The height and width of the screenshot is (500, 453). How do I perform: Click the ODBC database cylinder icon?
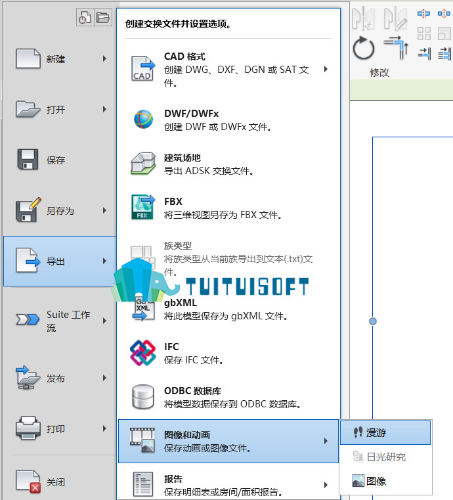[143, 397]
